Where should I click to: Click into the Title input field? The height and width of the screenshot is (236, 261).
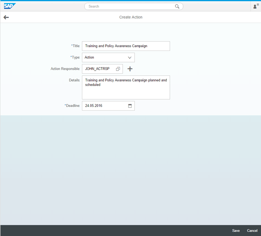point(126,46)
